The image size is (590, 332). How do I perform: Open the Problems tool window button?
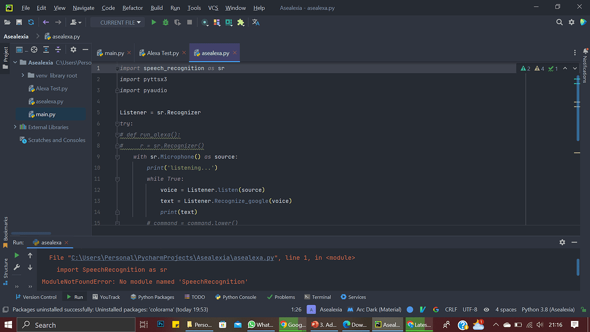point(281,297)
